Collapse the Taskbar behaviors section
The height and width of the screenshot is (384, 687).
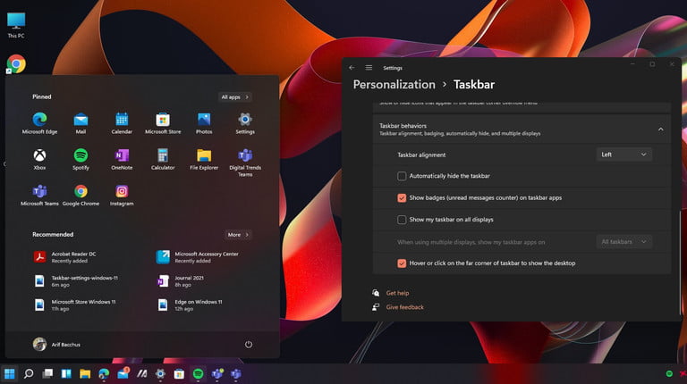click(x=661, y=129)
